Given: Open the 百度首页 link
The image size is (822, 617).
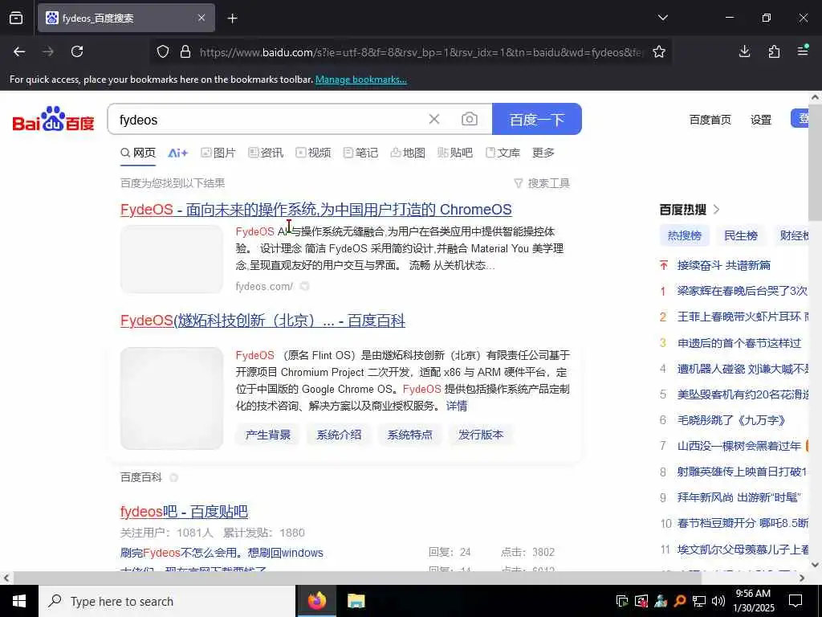Looking at the screenshot, I should coord(710,120).
